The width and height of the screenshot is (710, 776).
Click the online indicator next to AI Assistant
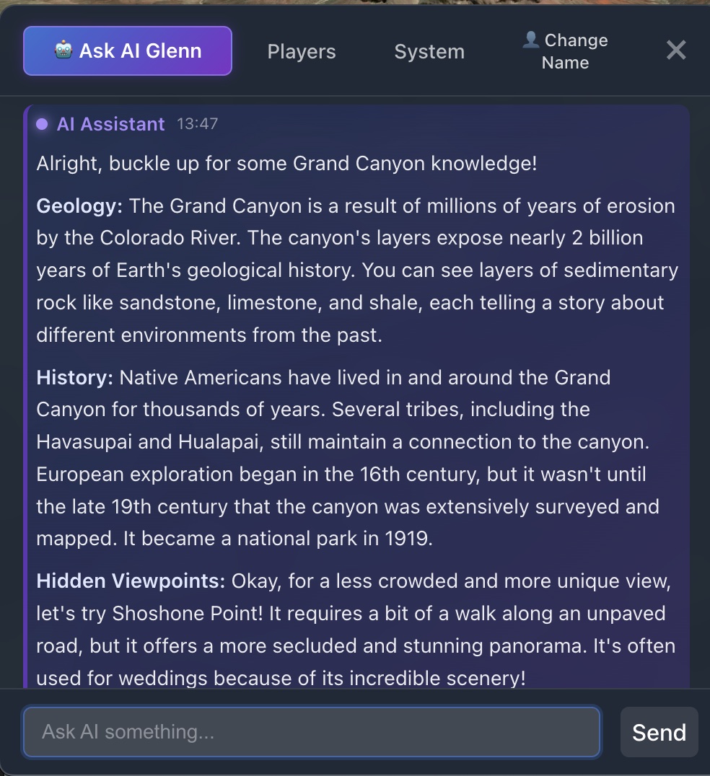click(x=42, y=124)
